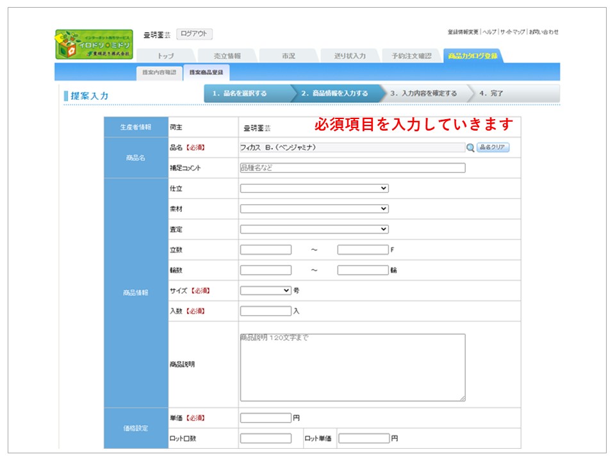Select the 商品カタログ登録 tab
This screenshot has height=461, width=615.
pyautogui.click(x=473, y=56)
